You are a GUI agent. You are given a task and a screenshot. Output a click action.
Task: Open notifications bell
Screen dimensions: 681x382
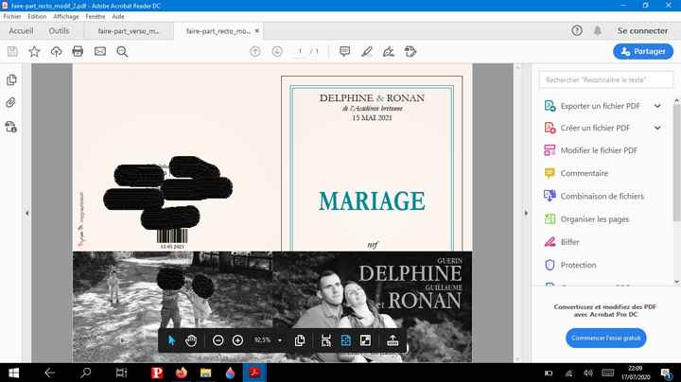coord(598,31)
